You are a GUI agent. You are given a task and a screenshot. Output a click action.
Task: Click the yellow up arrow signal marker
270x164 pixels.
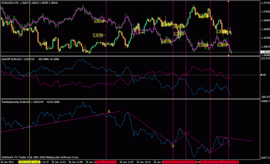click(173, 146)
